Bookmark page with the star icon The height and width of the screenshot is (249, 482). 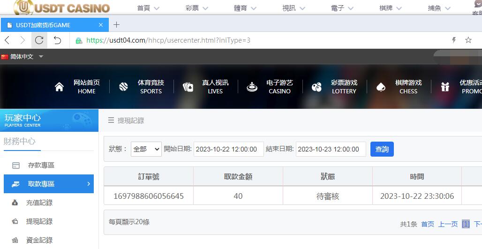coord(468,40)
